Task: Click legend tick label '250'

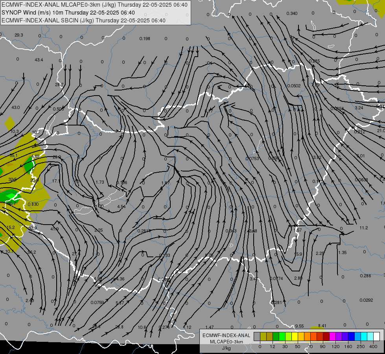Action: 361,347
